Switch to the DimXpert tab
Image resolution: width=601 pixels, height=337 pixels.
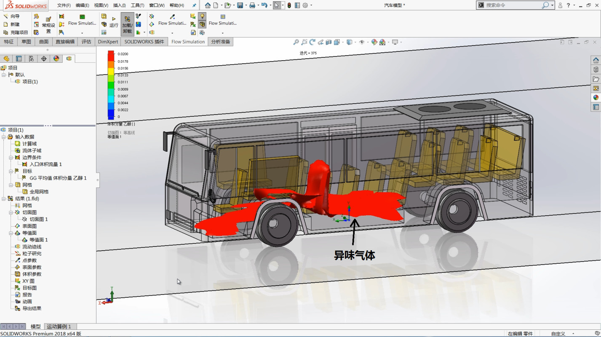108,42
